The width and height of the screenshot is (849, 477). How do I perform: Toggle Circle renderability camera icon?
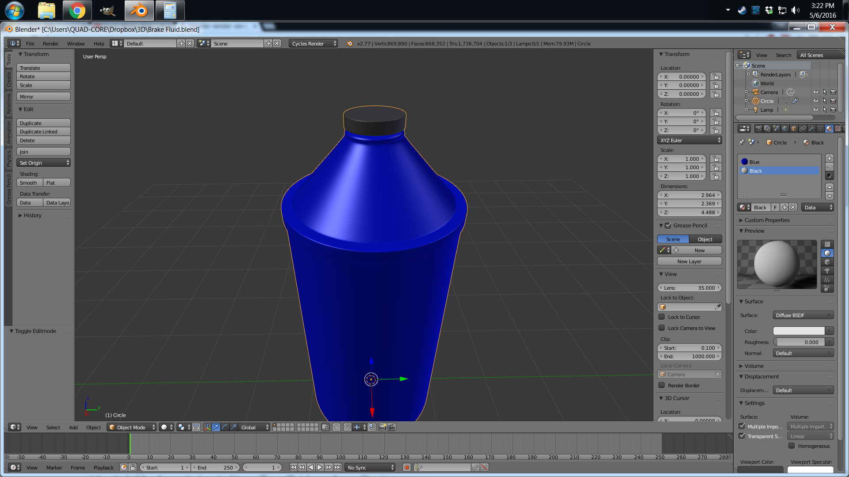[833, 101]
